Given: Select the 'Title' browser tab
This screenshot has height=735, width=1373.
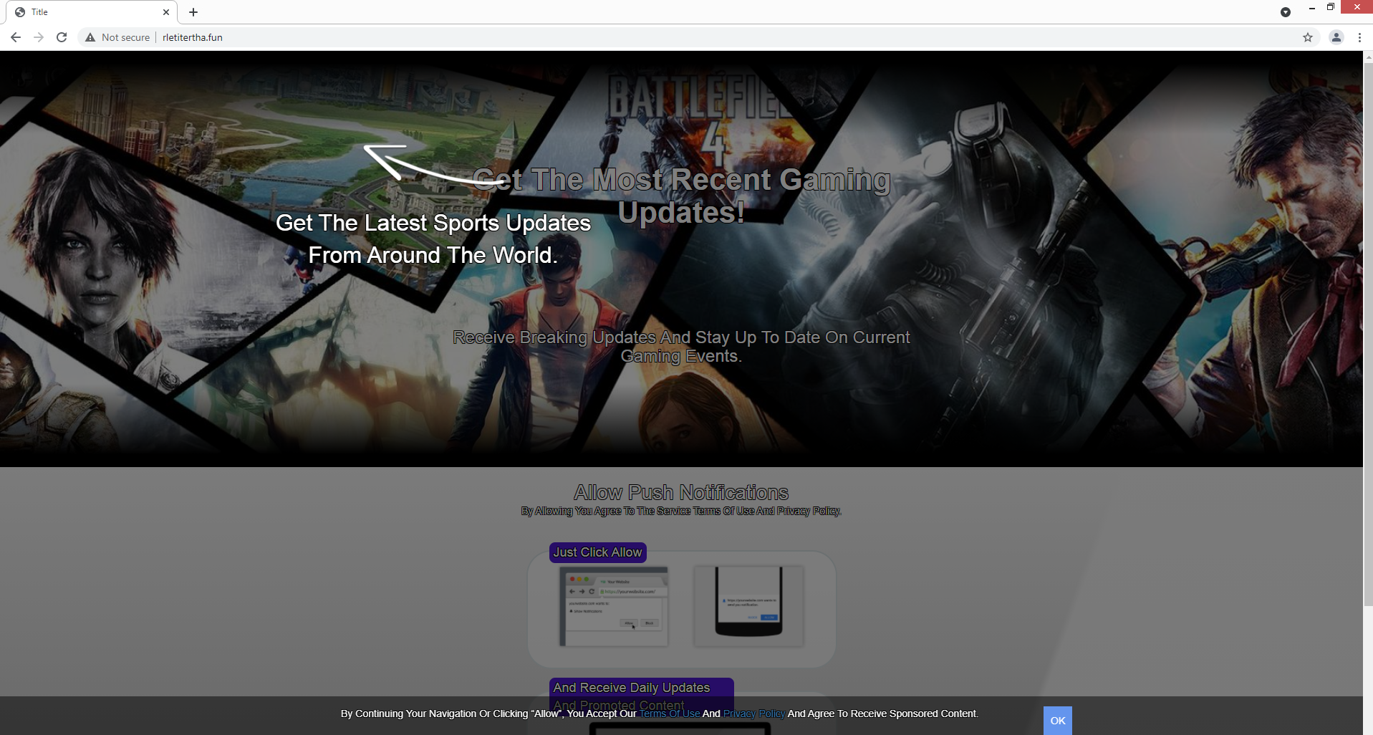Looking at the screenshot, I should 92,12.
